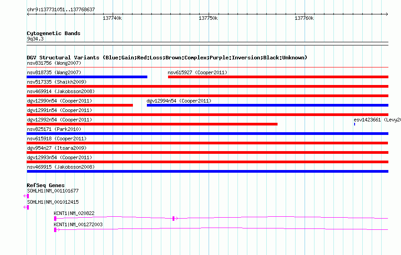Click the nsv469914 (Jakobsson2008) label
Screen dimensions: 401x255
pos(61,91)
